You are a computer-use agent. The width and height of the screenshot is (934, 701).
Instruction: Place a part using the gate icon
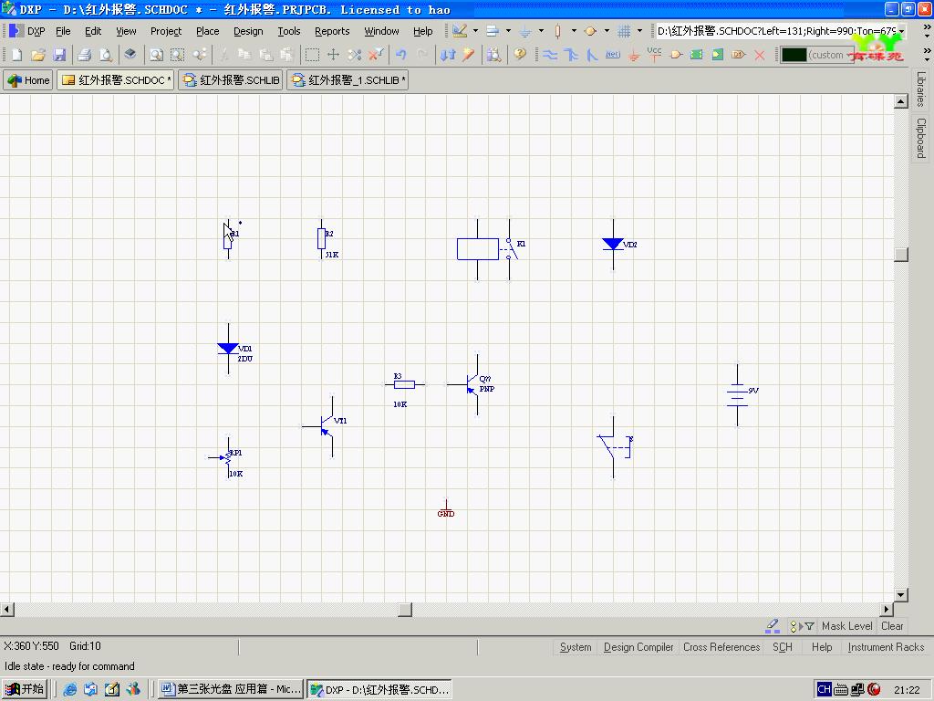tap(676, 55)
